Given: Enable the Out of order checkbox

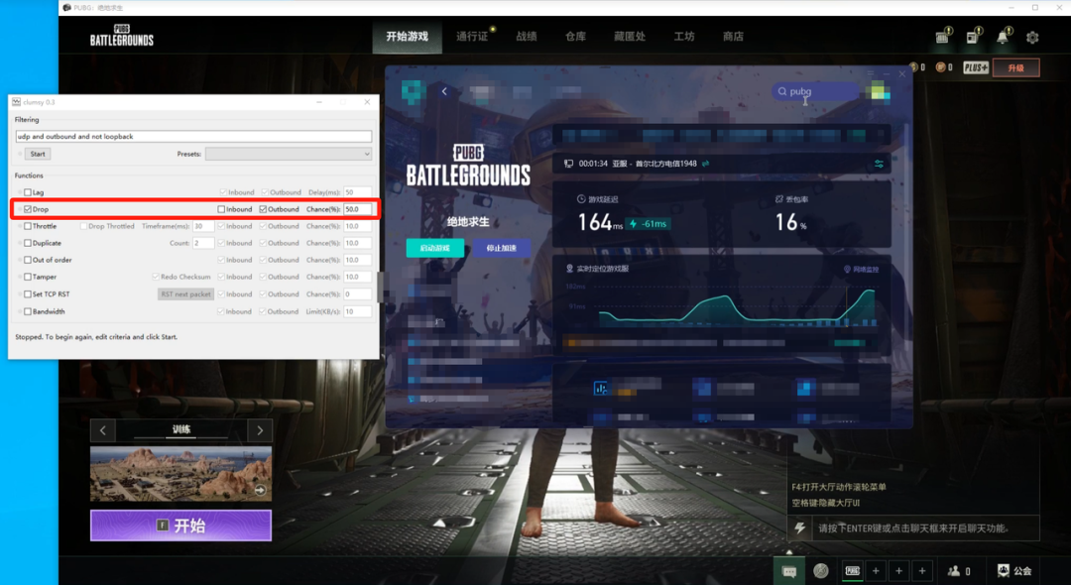Looking at the screenshot, I should (28, 260).
